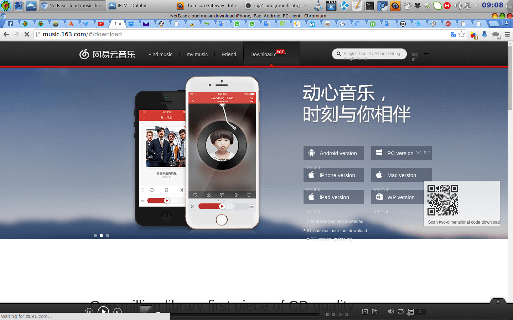The image size is (513, 320).
Task: Download the iPad version
Action: click(334, 197)
